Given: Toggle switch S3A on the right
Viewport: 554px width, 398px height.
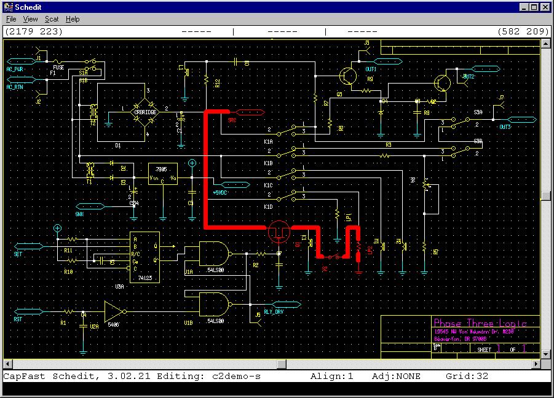Looking at the screenshot, I should (x=460, y=123).
